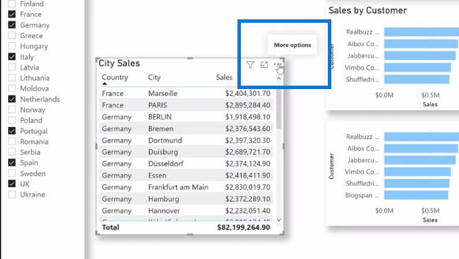Open focus mode on City Sales visual
459x259 pixels.
tap(264, 64)
